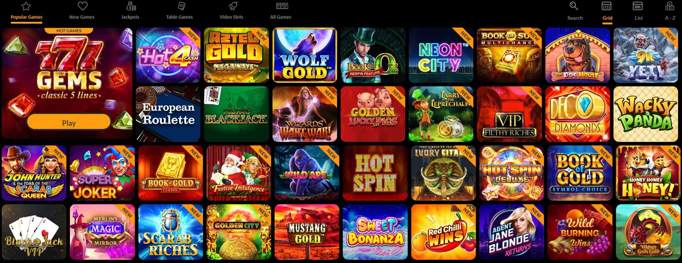The width and height of the screenshot is (682, 263).
Task: Open Video Slots rocket icon
Action: coord(233,6)
